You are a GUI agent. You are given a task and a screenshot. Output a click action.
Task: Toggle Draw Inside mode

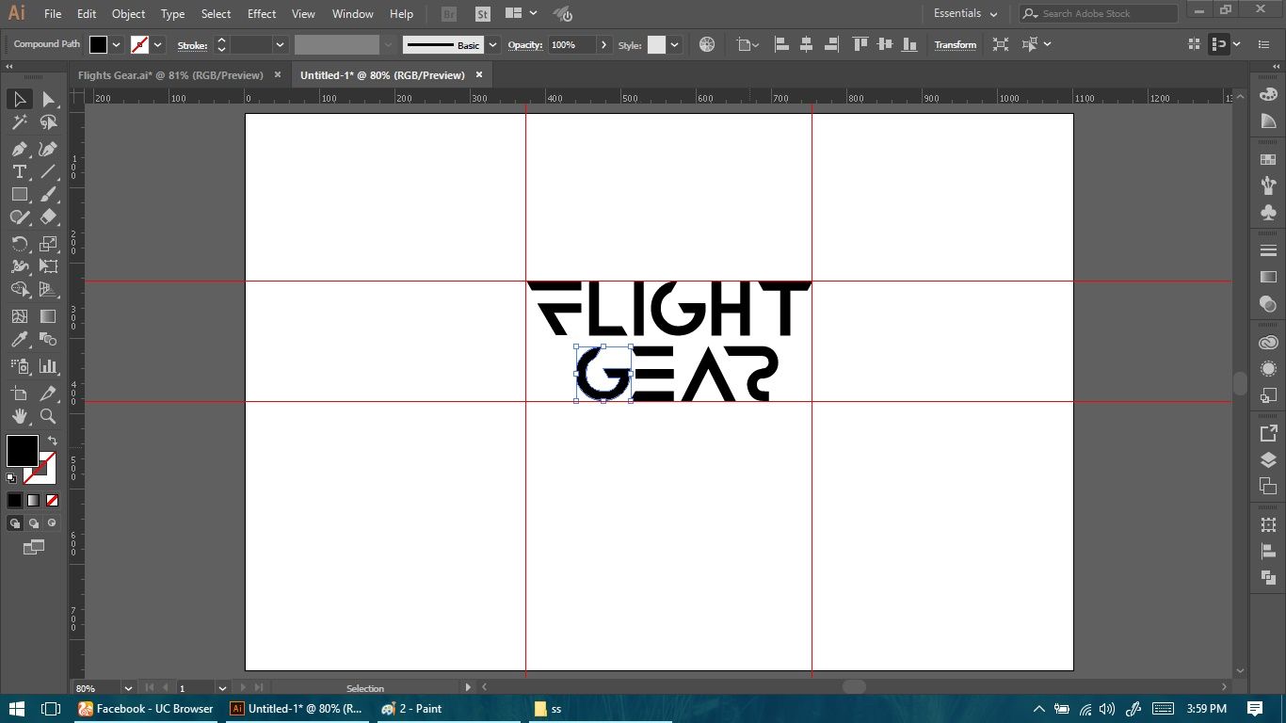coord(52,522)
